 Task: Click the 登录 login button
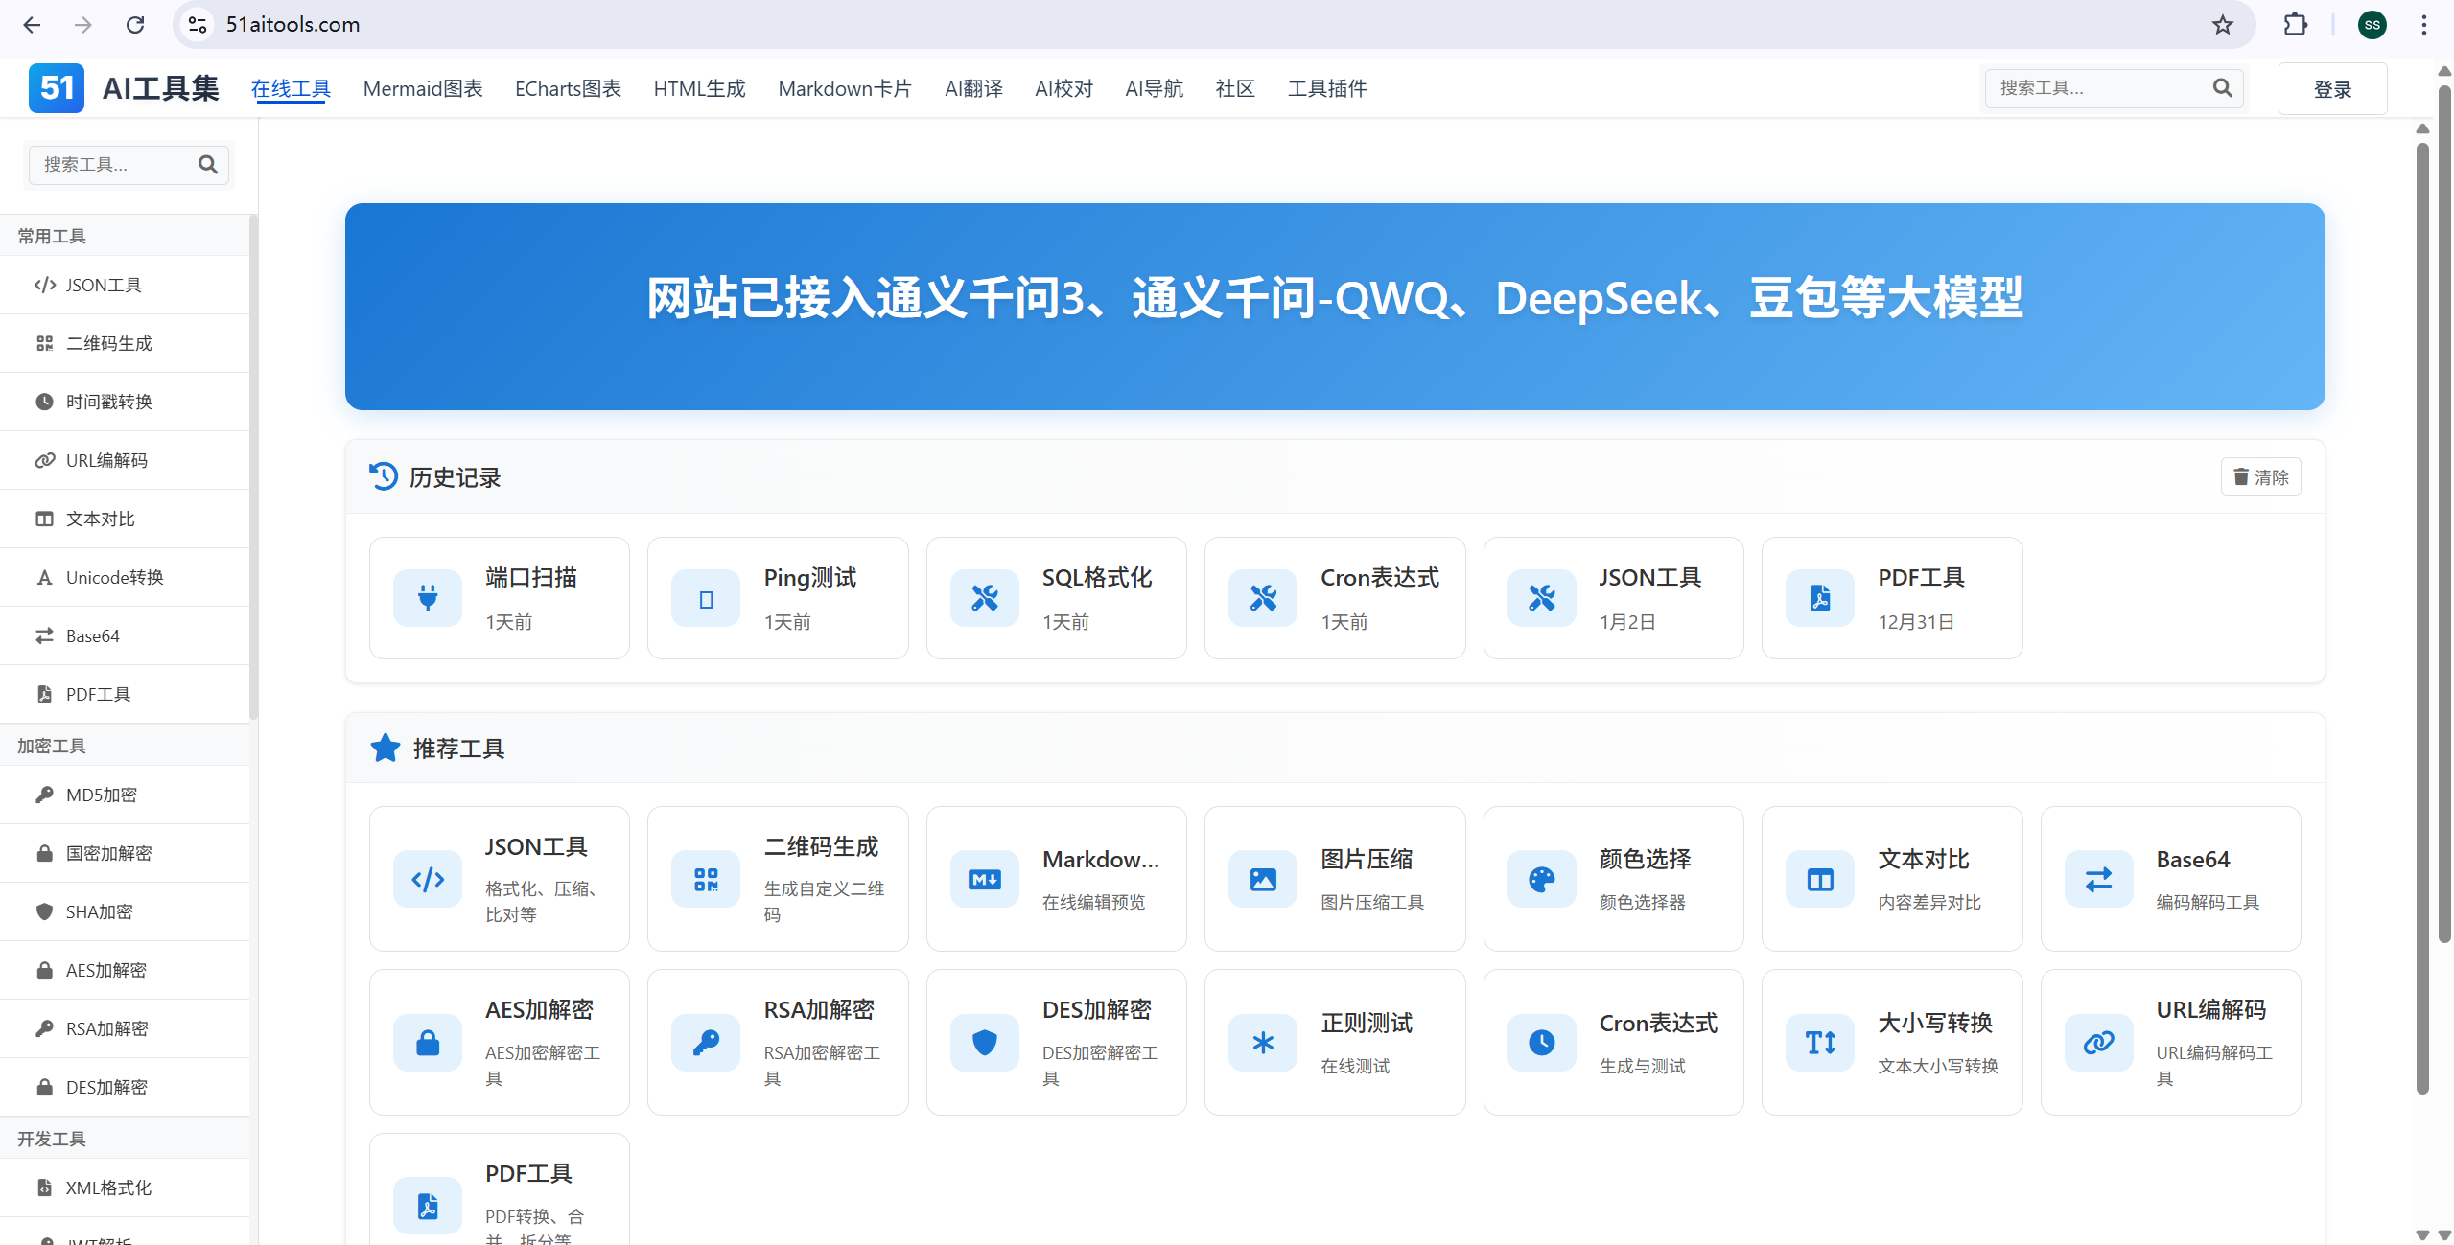pyautogui.click(x=2331, y=89)
